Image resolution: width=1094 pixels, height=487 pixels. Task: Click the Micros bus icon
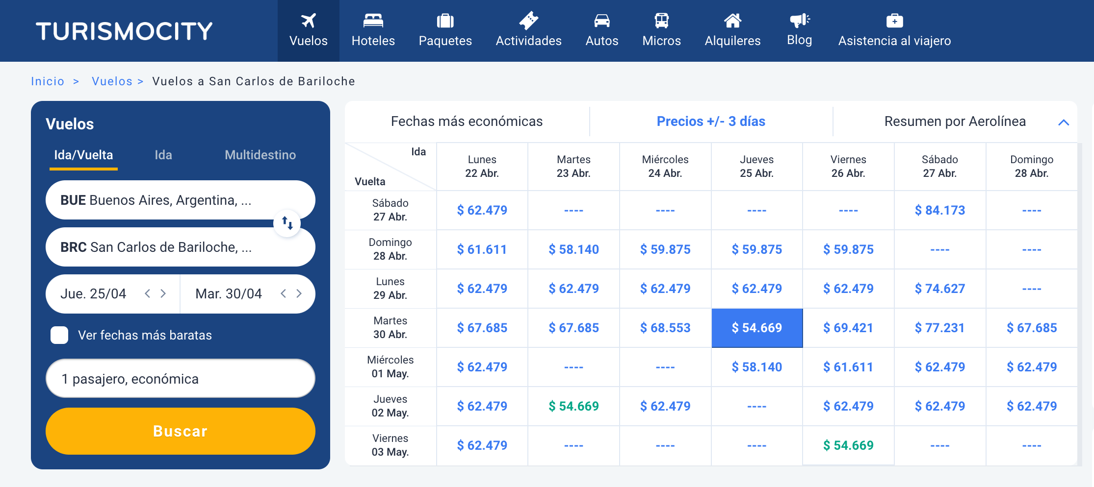click(661, 21)
